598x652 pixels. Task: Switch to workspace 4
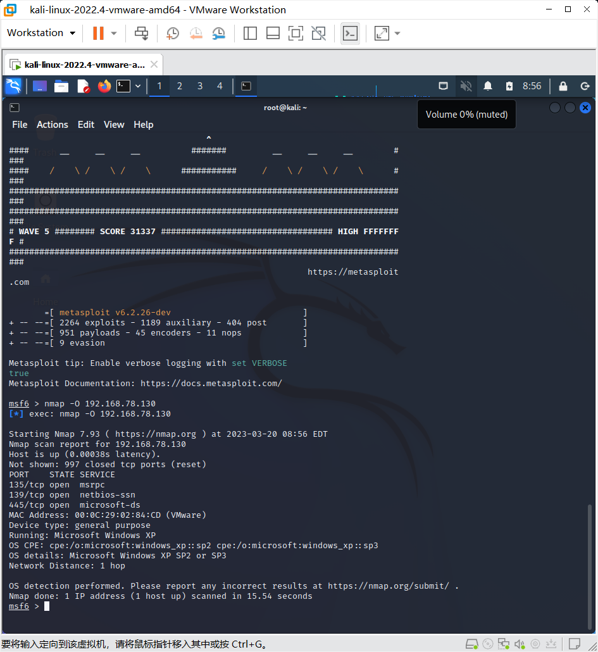click(220, 86)
